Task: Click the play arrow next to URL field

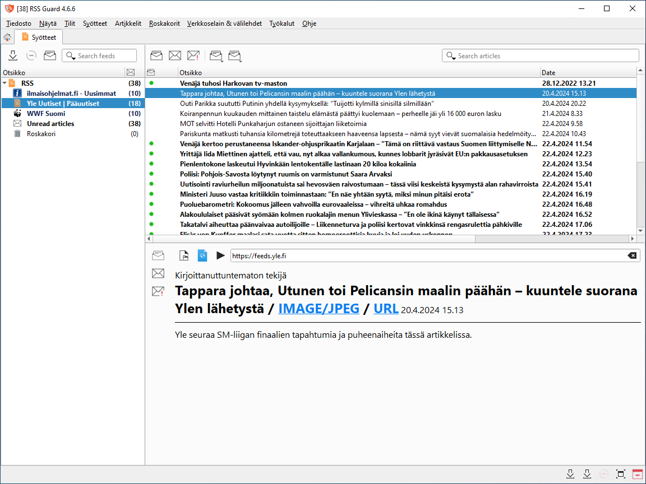Action: coord(220,255)
